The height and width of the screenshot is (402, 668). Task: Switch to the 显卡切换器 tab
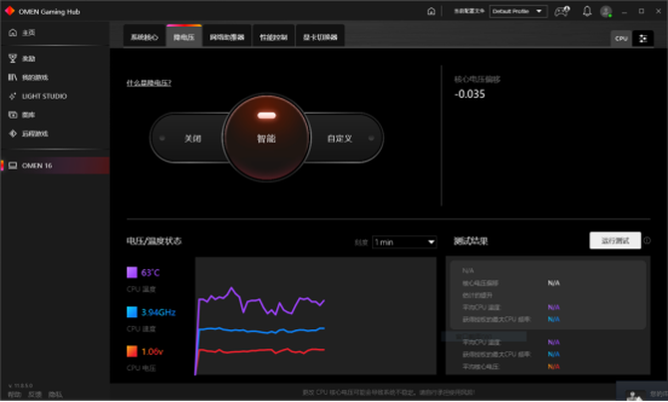point(320,37)
